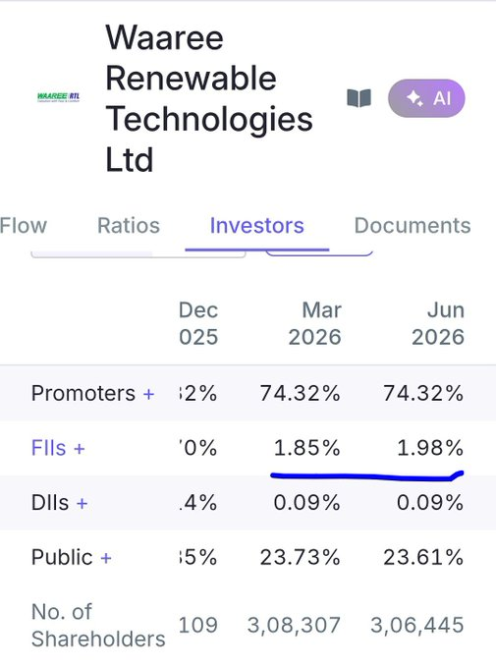
Task: Click the No. of Shareholders row label
Action: [x=98, y=626]
